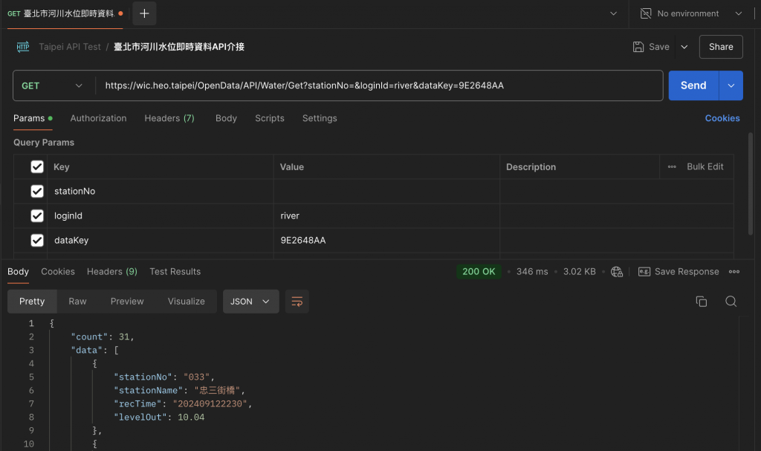This screenshot has width=761, height=451.
Task: Toggle word wrap icon in response viewer
Action: (297, 302)
